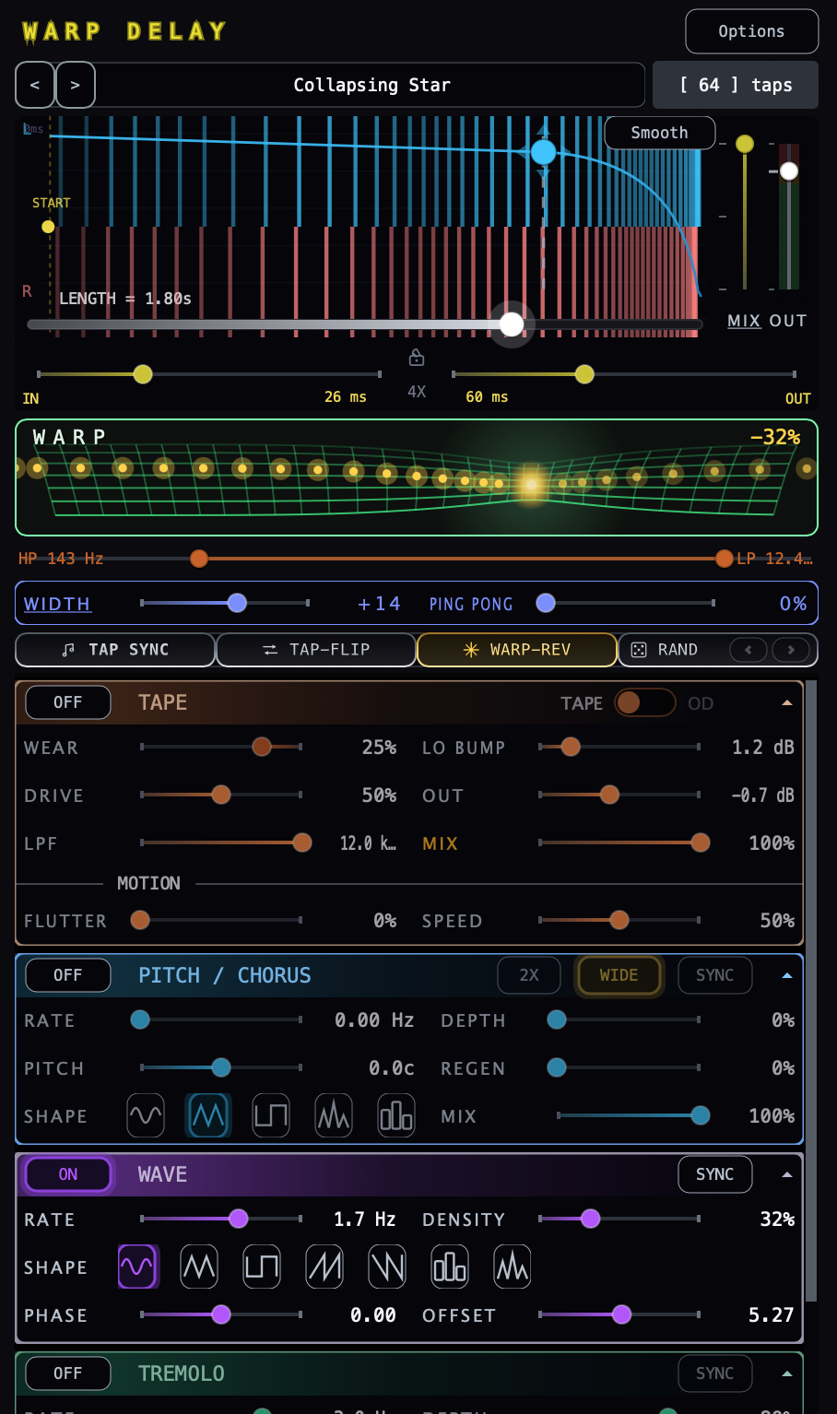Click the vertical scrollbar

(x=811, y=991)
